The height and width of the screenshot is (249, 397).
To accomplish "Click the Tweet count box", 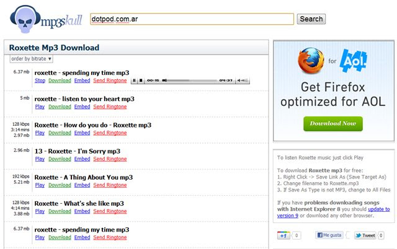I will pos(381,235).
